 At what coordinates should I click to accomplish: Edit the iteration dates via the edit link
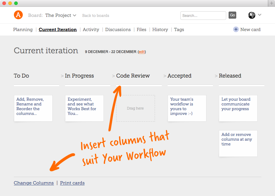tap(141, 52)
